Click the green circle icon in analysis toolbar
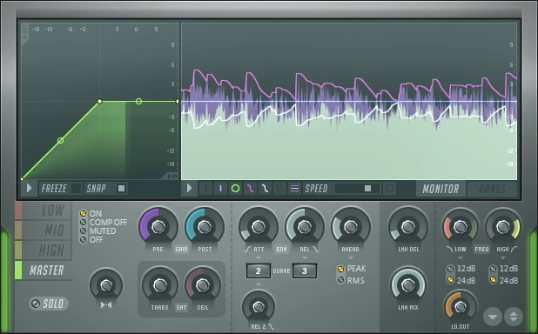The height and width of the screenshot is (334, 538). [x=235, y=188]
